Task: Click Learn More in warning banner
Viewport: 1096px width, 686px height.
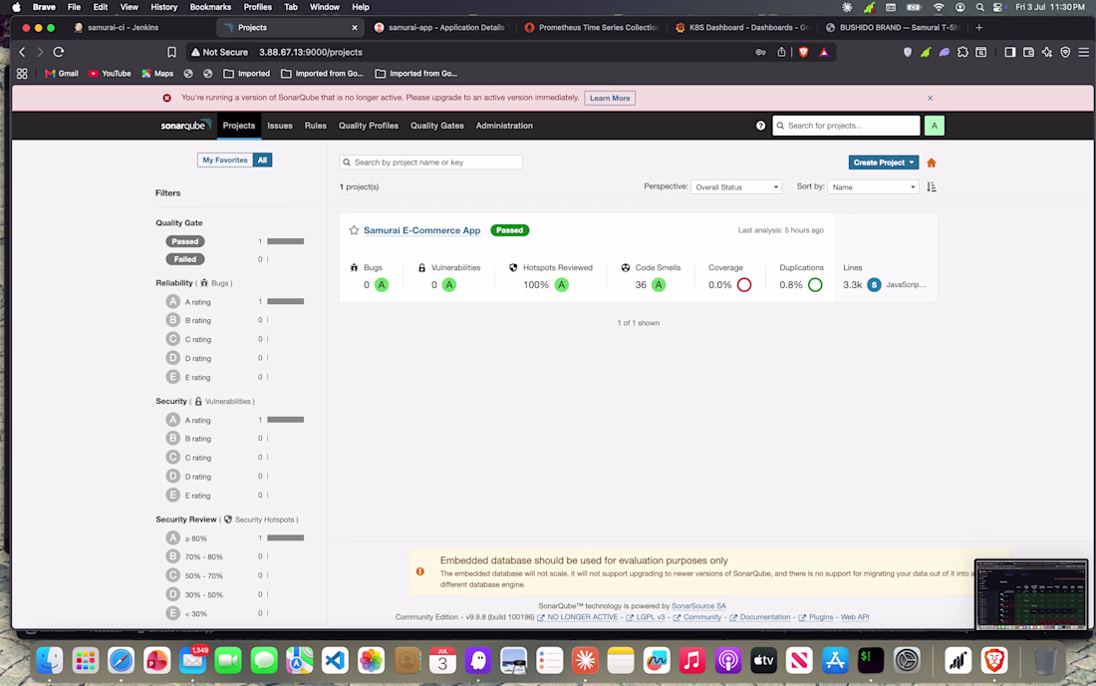Action: 610,98
